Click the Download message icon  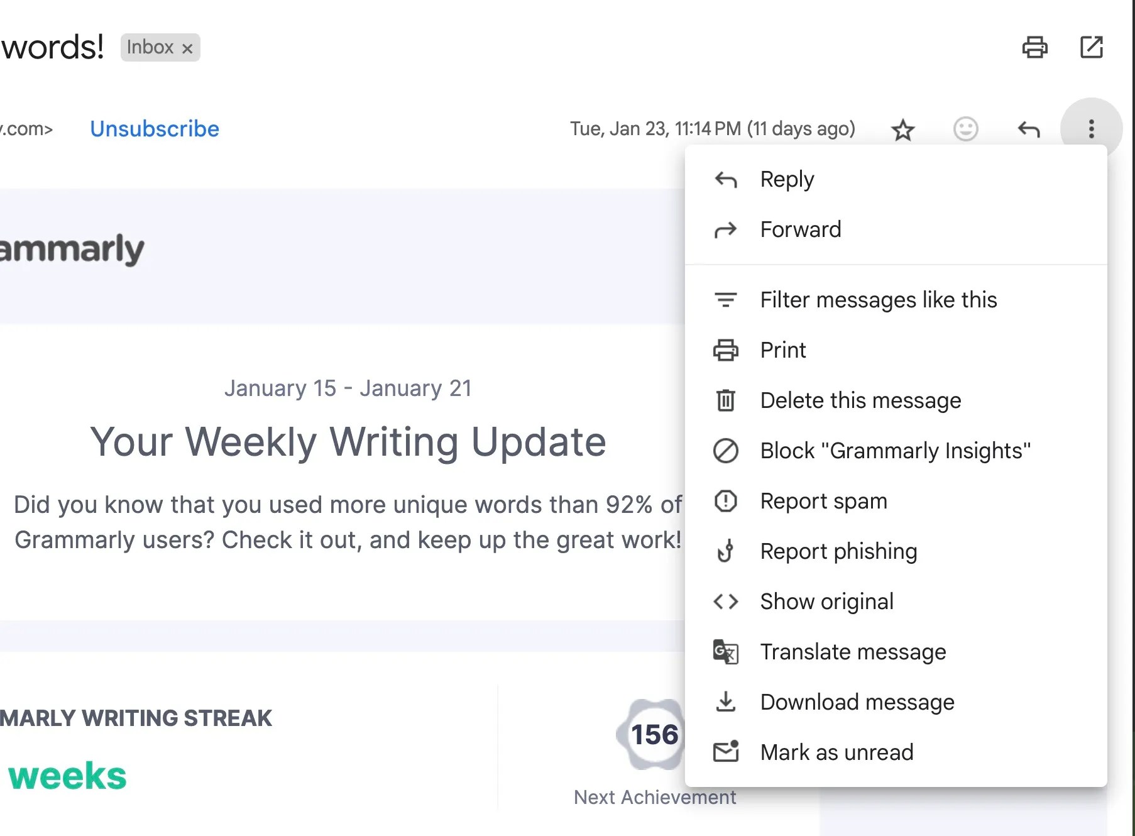click(x=726, y=702)
